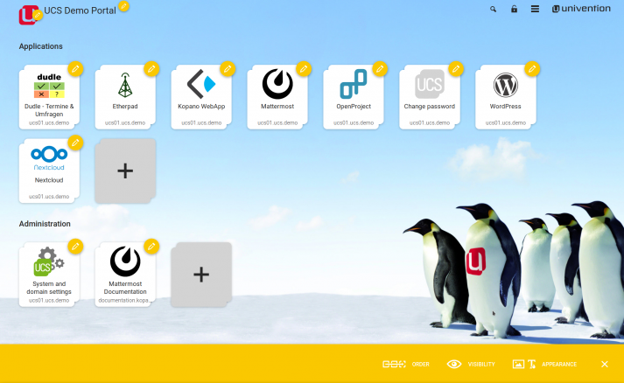Click pencil on Change password tile
The height and width of the screenshot is (383, 624).
click(x=456, y=69)
